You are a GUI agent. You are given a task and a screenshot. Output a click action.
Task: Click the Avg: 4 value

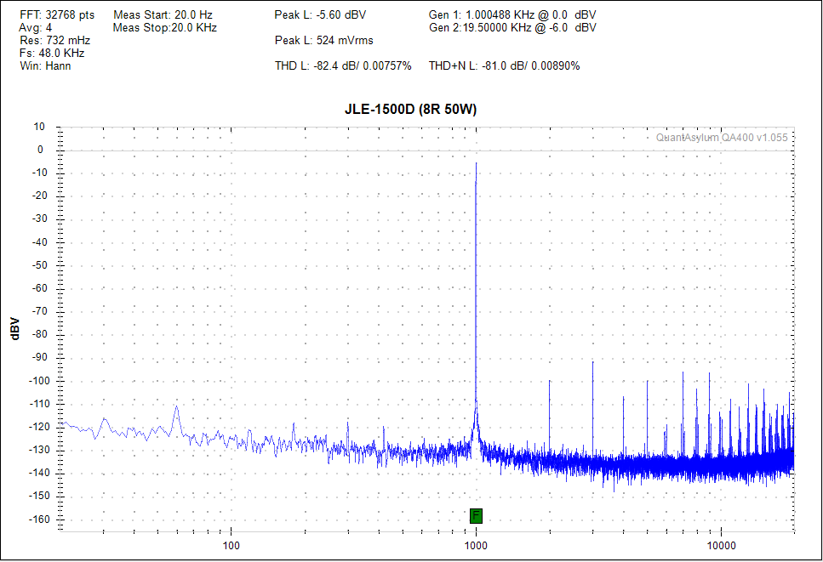click(x=36, y=28)
